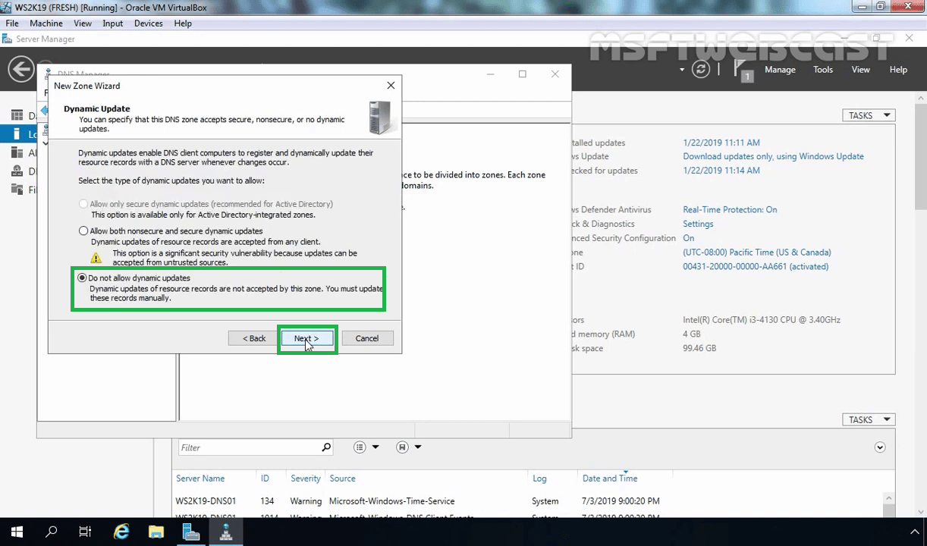Screen dimensions: 927x546
Task: Open Windows Start button
Action: coord(17,532)
